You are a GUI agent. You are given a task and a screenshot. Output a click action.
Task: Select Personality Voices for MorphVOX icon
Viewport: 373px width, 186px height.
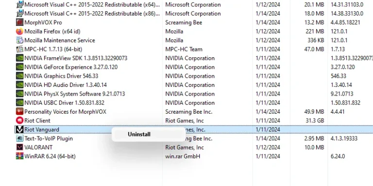(x=19, y=112)
